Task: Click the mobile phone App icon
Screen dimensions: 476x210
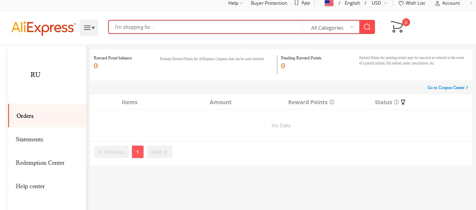Action: pos(297,3)
